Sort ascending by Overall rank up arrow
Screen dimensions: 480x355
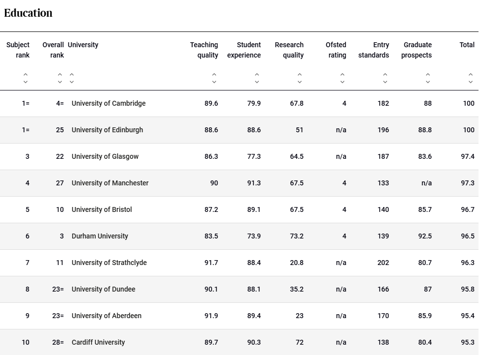(60, 74)
